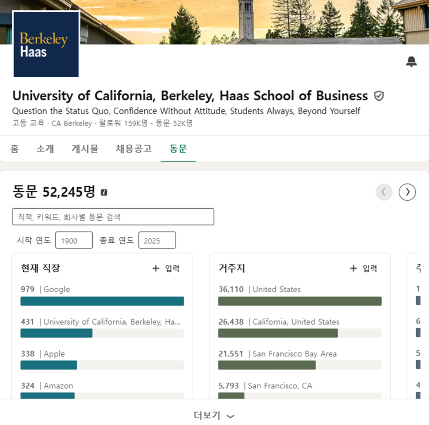Open the 게시물 tab
The image size is (429, 425).
(85, 148)
